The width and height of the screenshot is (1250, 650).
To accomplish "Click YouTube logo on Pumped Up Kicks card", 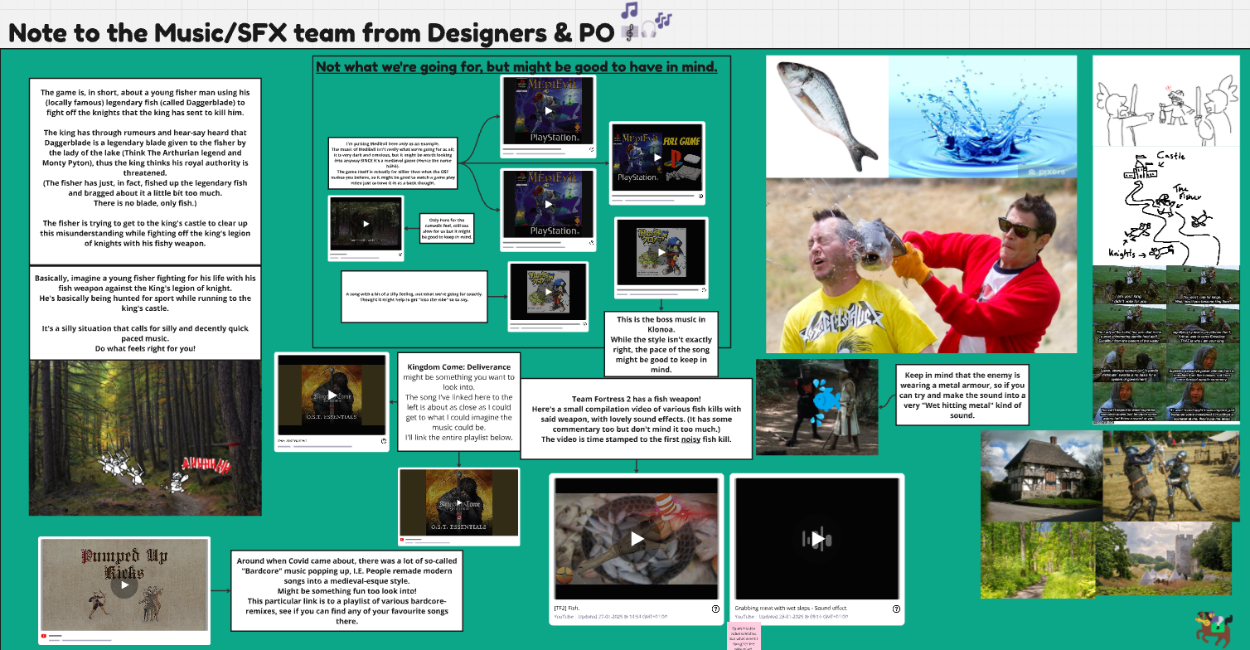I will pos(43,636).
